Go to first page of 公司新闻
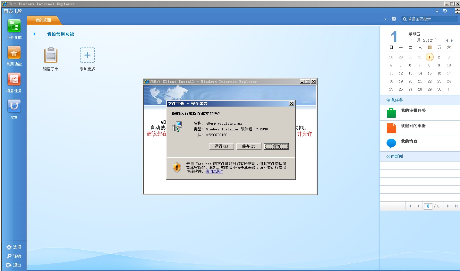460x271 pixels. [410, 206]
